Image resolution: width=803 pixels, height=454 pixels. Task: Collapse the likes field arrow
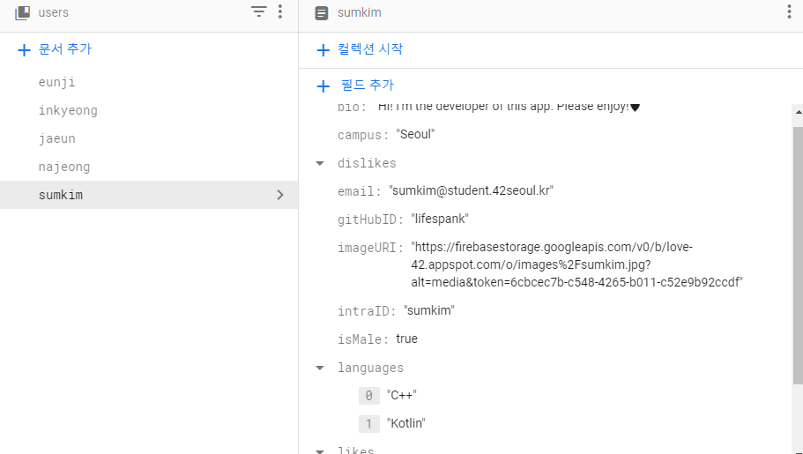pyautogui.click(x=320, y=450)
